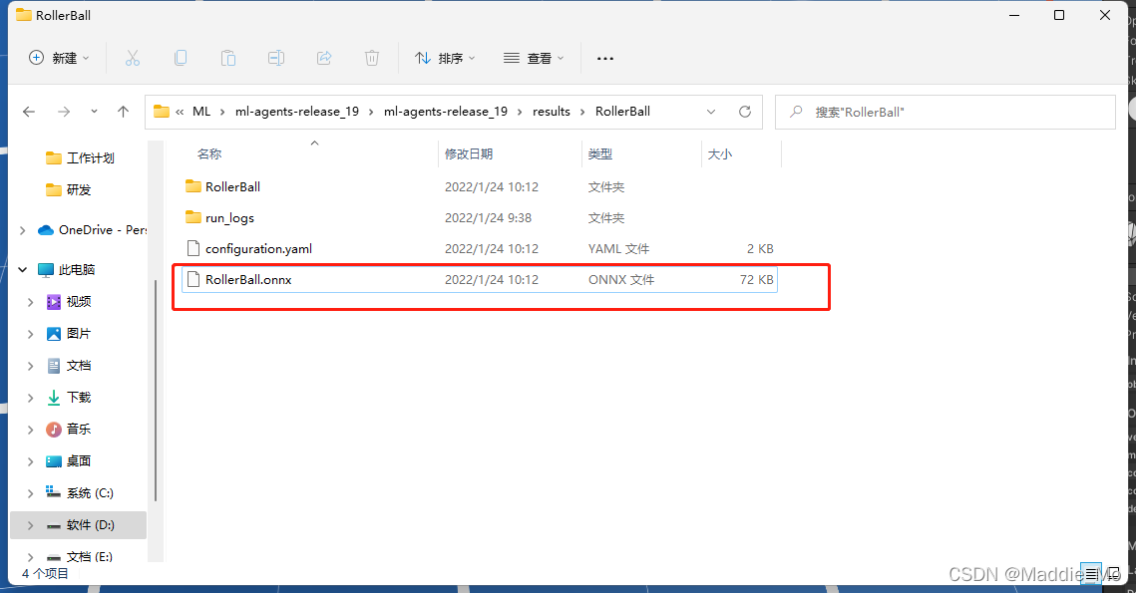Click the Paste clipboard icon
Image resolution: width=1136 pixels, height=593 pixels.
(228, 58)
